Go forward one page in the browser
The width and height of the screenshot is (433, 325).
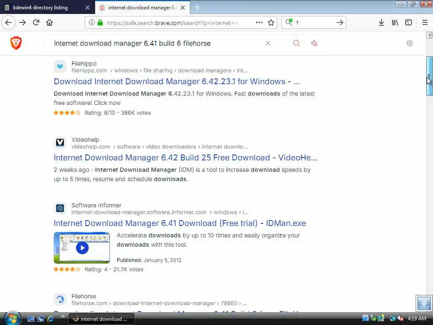22,23
